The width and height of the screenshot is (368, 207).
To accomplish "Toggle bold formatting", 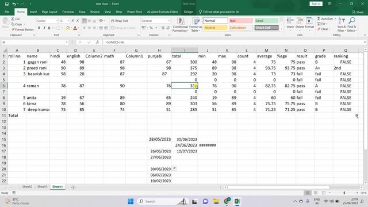I will (39, 28).
